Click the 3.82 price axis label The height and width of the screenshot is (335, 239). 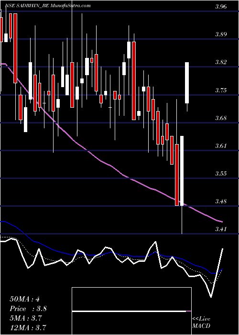pyautogui.click(x=221, y=62)
